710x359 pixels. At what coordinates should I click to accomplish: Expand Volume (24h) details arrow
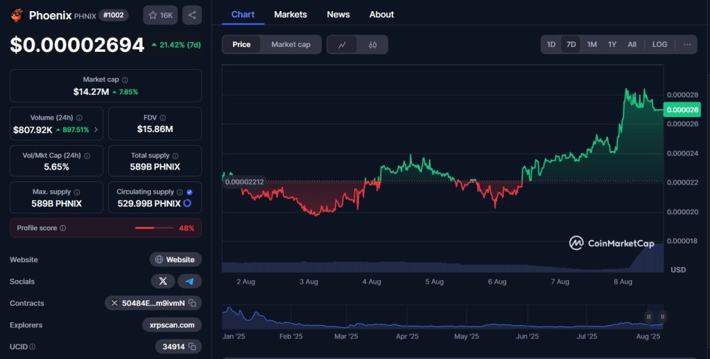coord(96,129)
